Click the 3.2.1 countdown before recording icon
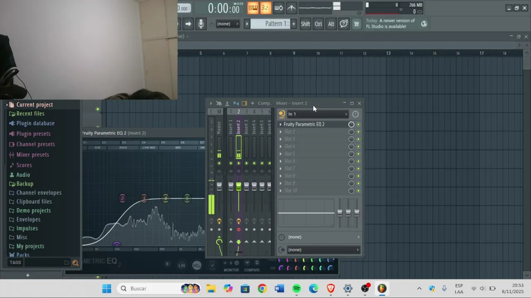This screenshot has height=298, width=531. coord(265,7)
